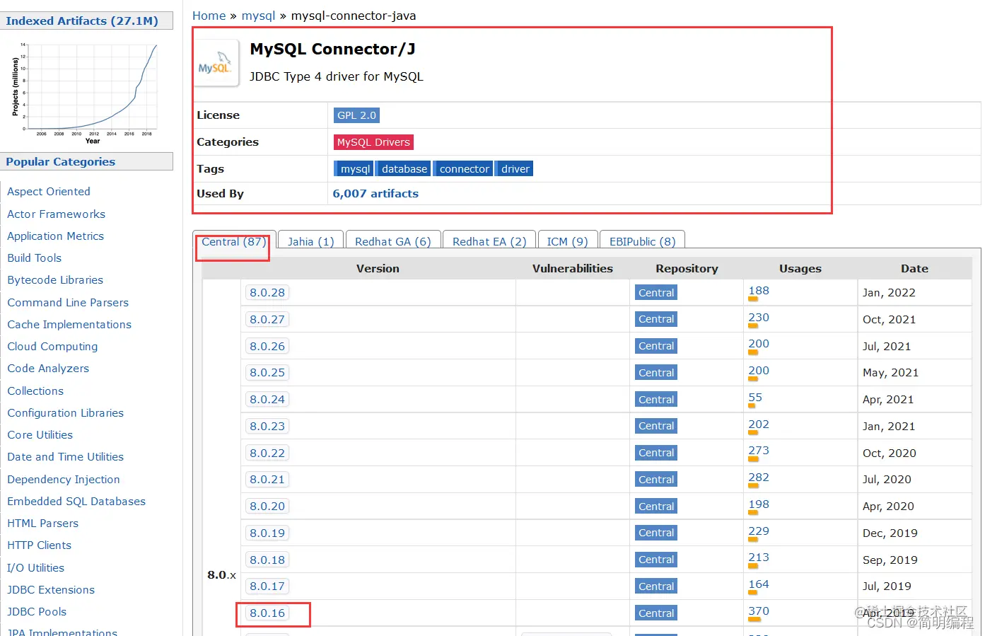Open the HTTP Clients category
Viewport: 985px width, 636px height.
pyautogui.click(x=39, y=545)
